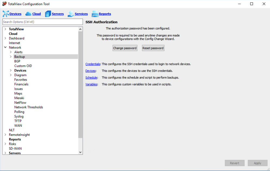Select the Network tree item
Screen dimensions: 270x171
pos(15,47)
